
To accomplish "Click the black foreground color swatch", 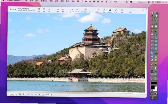I will coord(153,87).
